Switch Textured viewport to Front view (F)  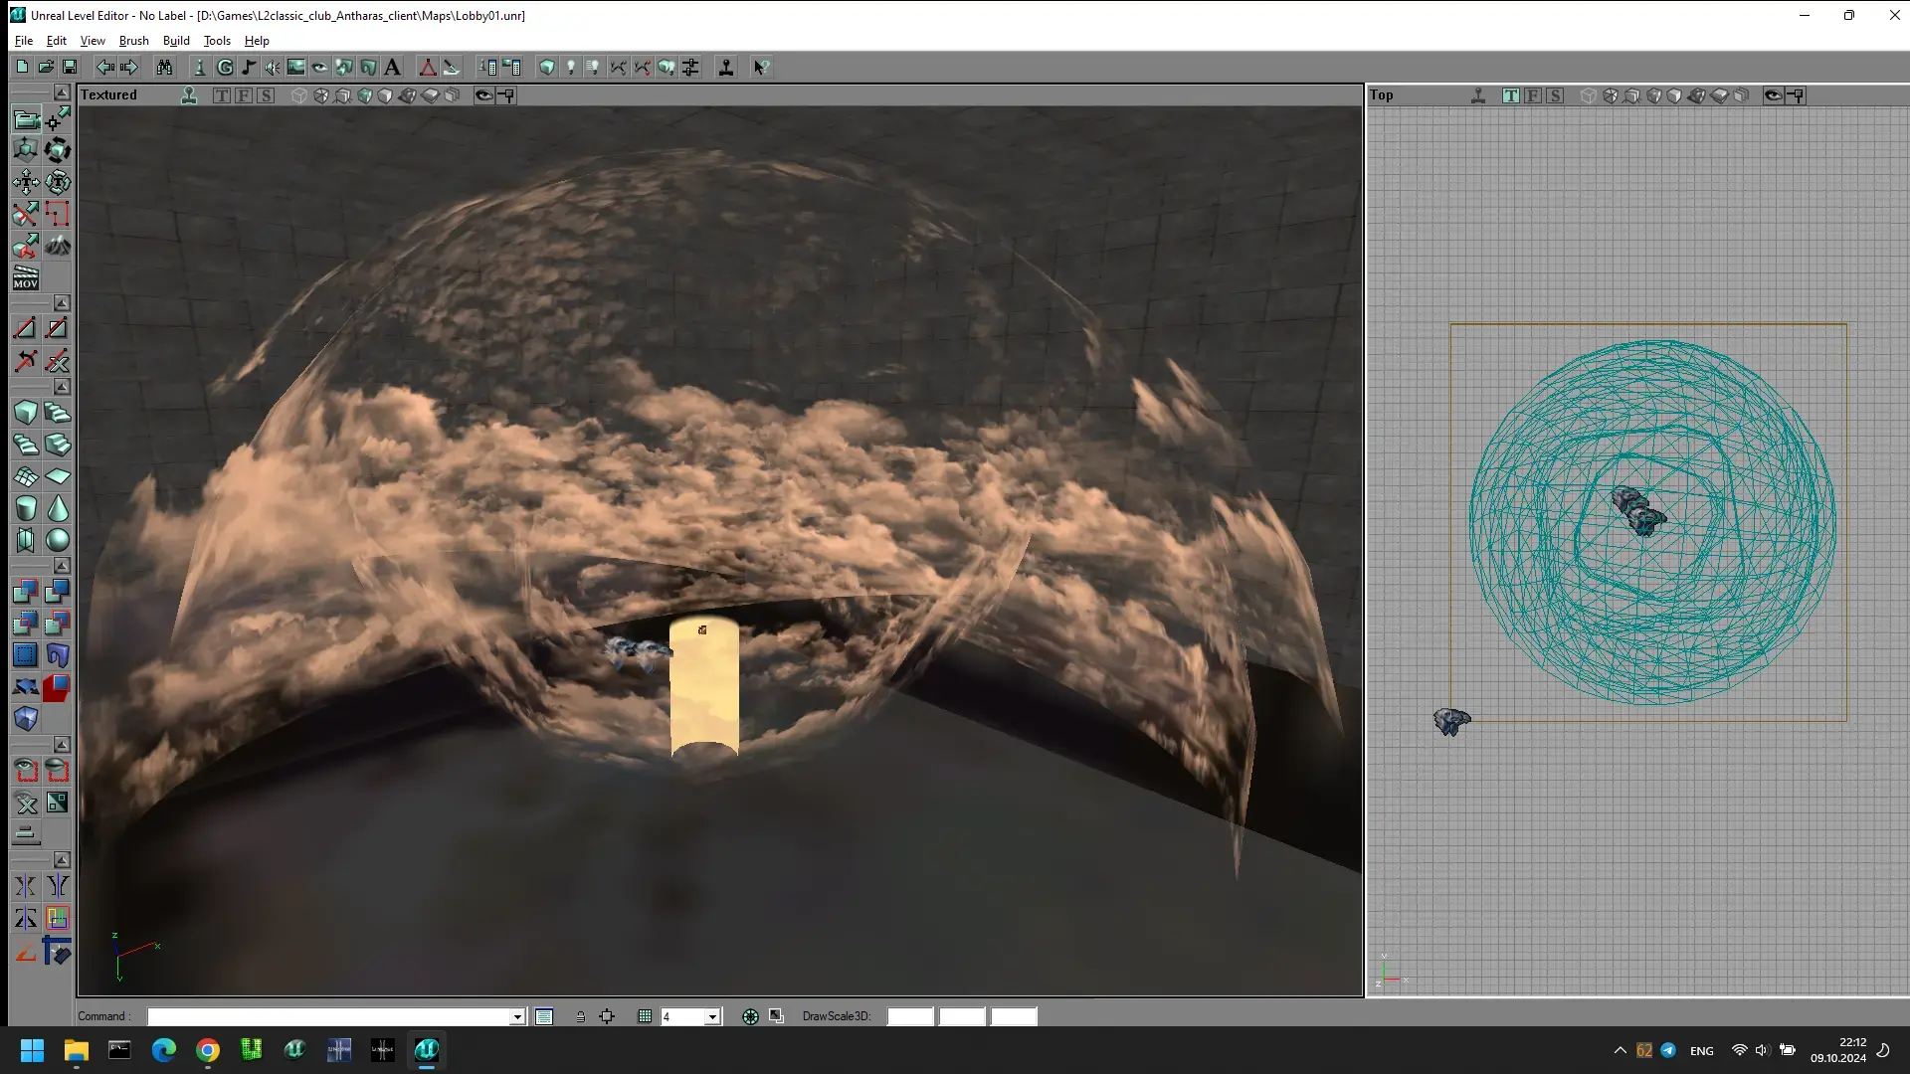tap(244, 95)
